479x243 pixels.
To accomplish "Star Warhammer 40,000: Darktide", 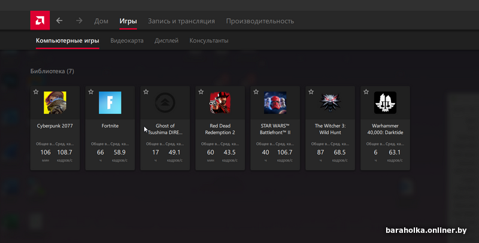I will 366,92.
